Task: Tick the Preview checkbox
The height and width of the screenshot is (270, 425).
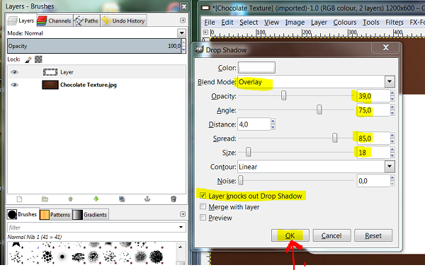Action: pos(203,218)
